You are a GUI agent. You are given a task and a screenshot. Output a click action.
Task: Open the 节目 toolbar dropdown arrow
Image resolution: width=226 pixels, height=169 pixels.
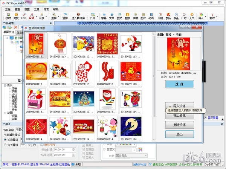97,16
